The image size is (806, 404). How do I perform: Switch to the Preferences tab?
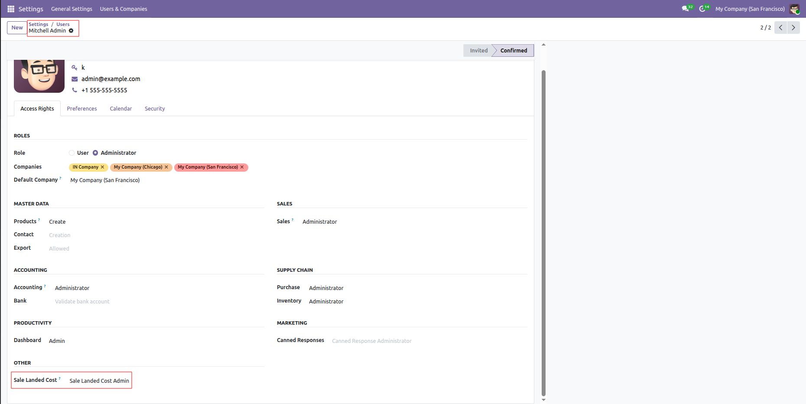coord(82,109)
